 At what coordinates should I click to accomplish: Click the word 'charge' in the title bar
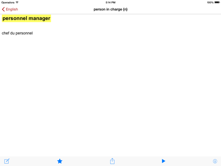coord(116,10)
